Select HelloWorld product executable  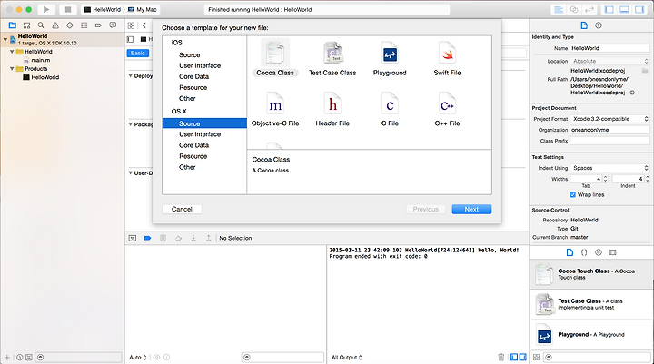pos(41,77)
